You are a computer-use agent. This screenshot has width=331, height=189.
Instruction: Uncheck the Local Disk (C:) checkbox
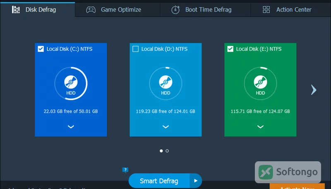[41, 49]
